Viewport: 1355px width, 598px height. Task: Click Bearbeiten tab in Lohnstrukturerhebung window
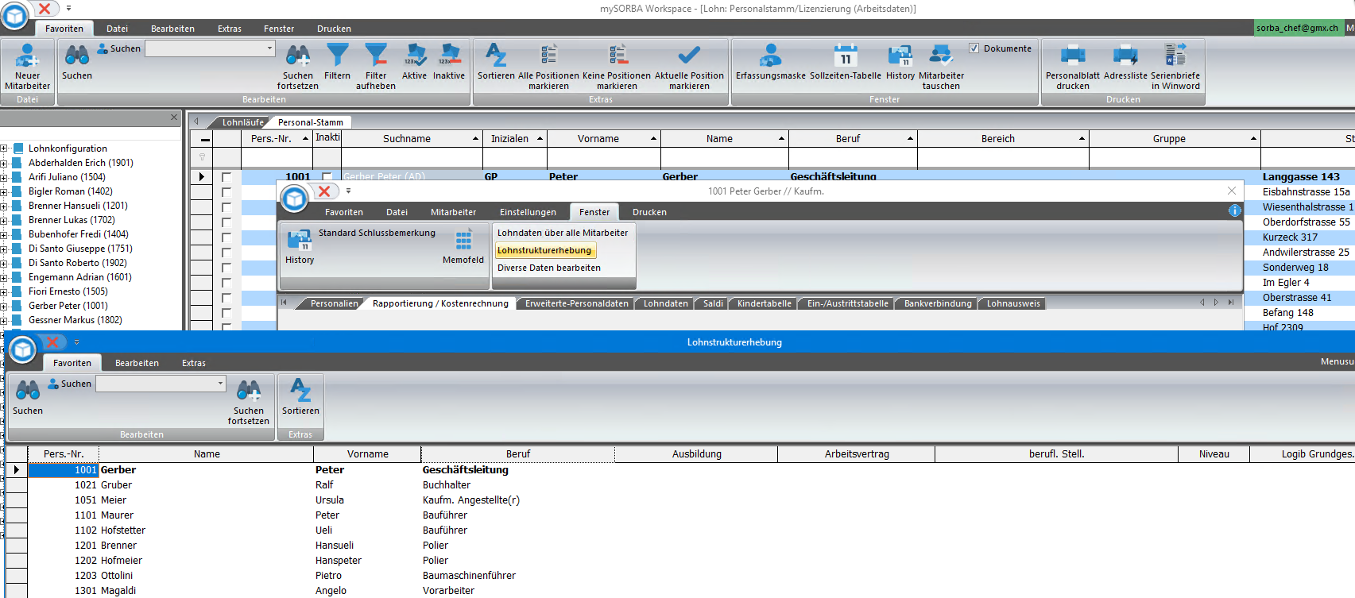137,363
